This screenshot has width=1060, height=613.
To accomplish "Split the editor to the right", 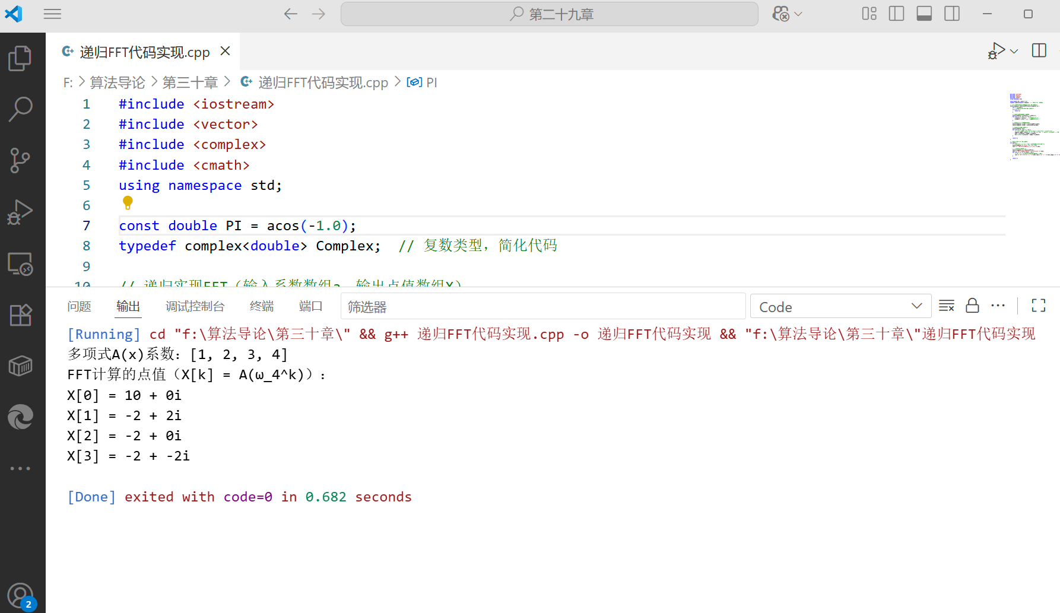I will coord(1039,51).
